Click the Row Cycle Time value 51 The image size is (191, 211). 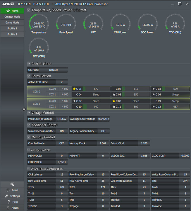62,181
